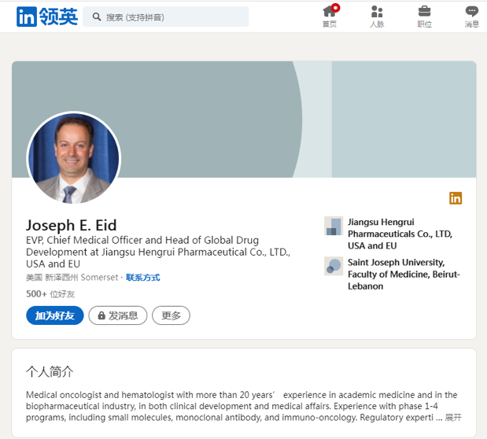The width and height of the screenshot is (487, 439).
Task: Click the profile banner background image
Action: click(x=244, y=120)
